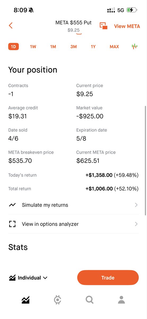Select the 3M time range
The width and height of the screenshot is (147, 319).
[x=73, y=47]
